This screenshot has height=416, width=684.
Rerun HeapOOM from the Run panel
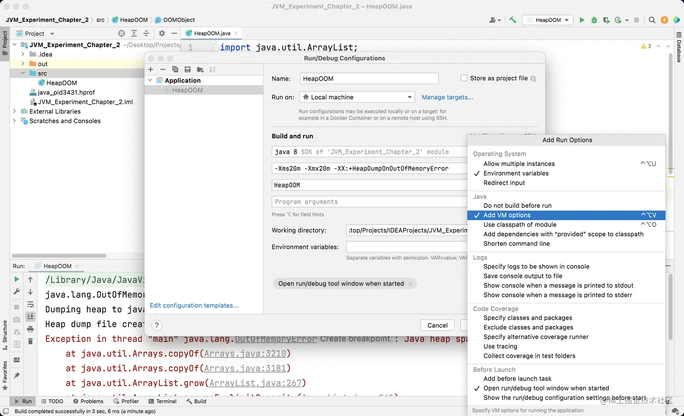[x=17, y=279]
